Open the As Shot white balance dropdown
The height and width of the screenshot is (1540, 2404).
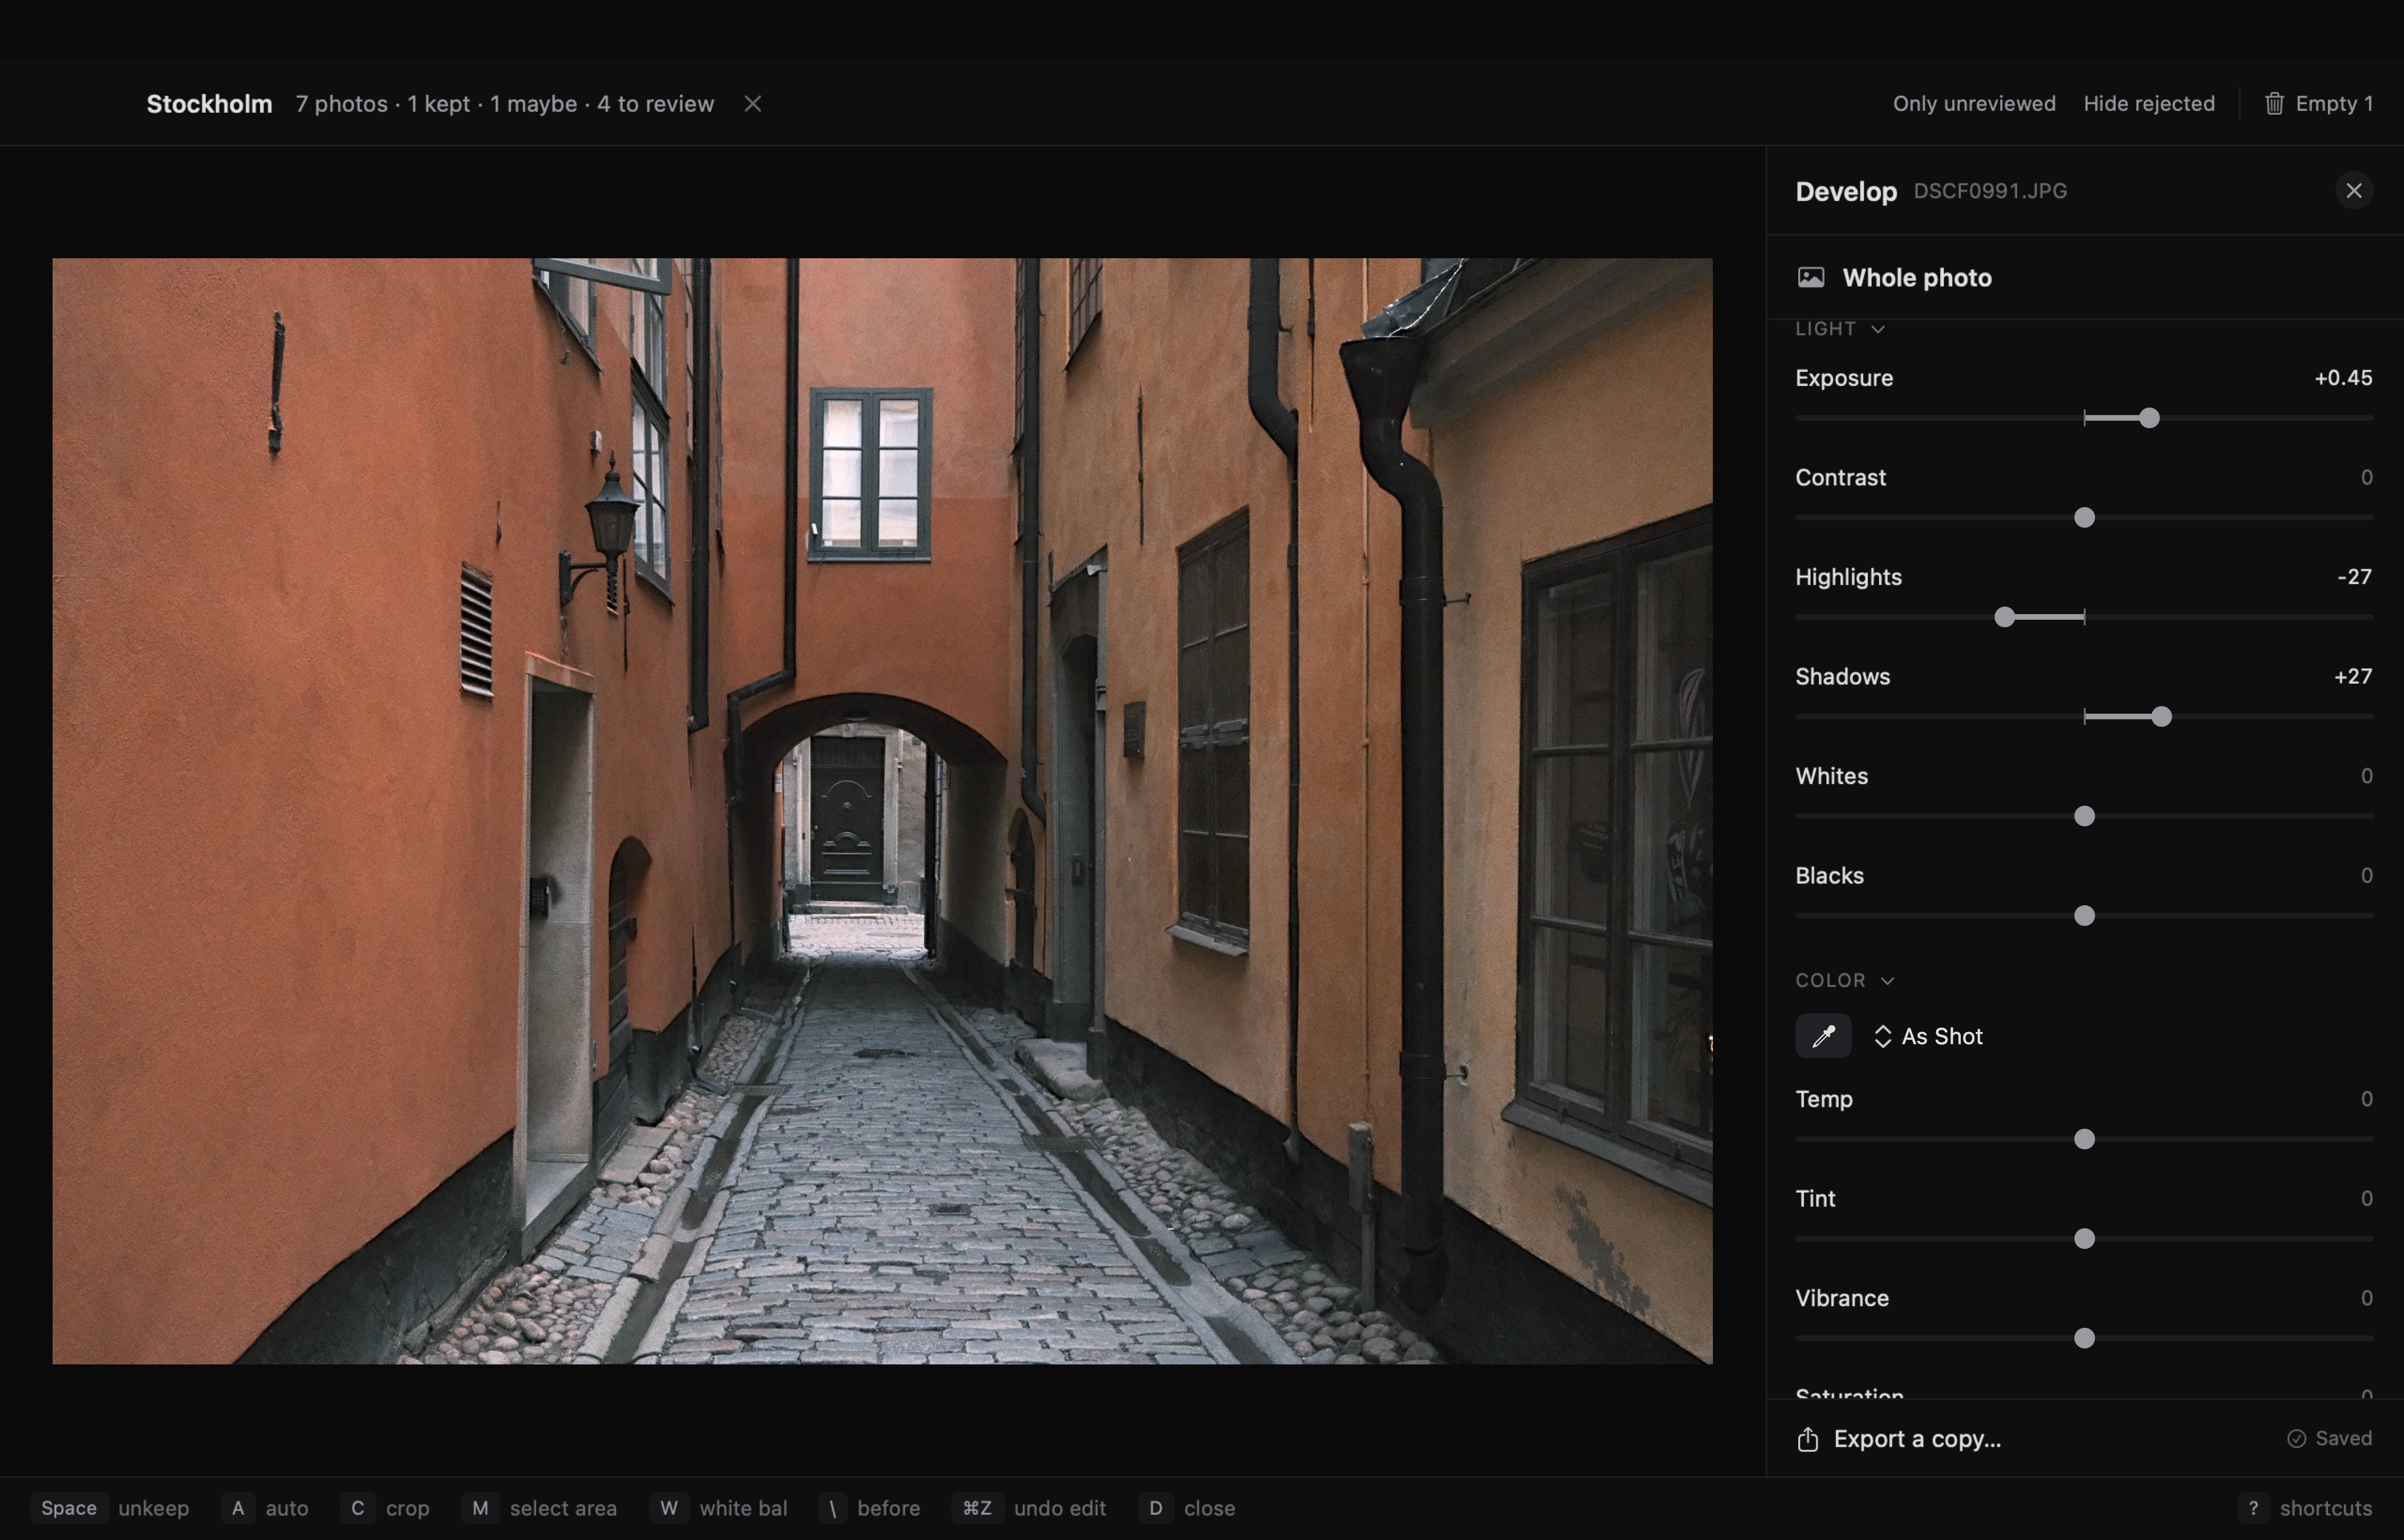click(x=1928, y=1037)
